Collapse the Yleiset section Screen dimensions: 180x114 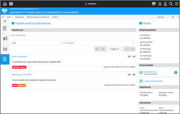point(141,23)
